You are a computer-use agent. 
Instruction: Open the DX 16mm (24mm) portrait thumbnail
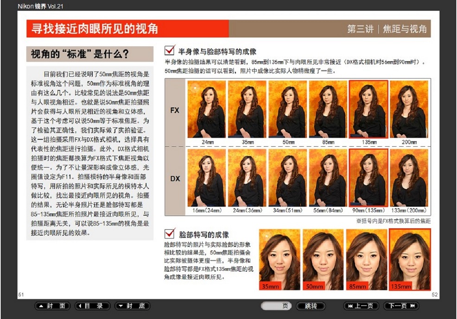click(206, 178)
